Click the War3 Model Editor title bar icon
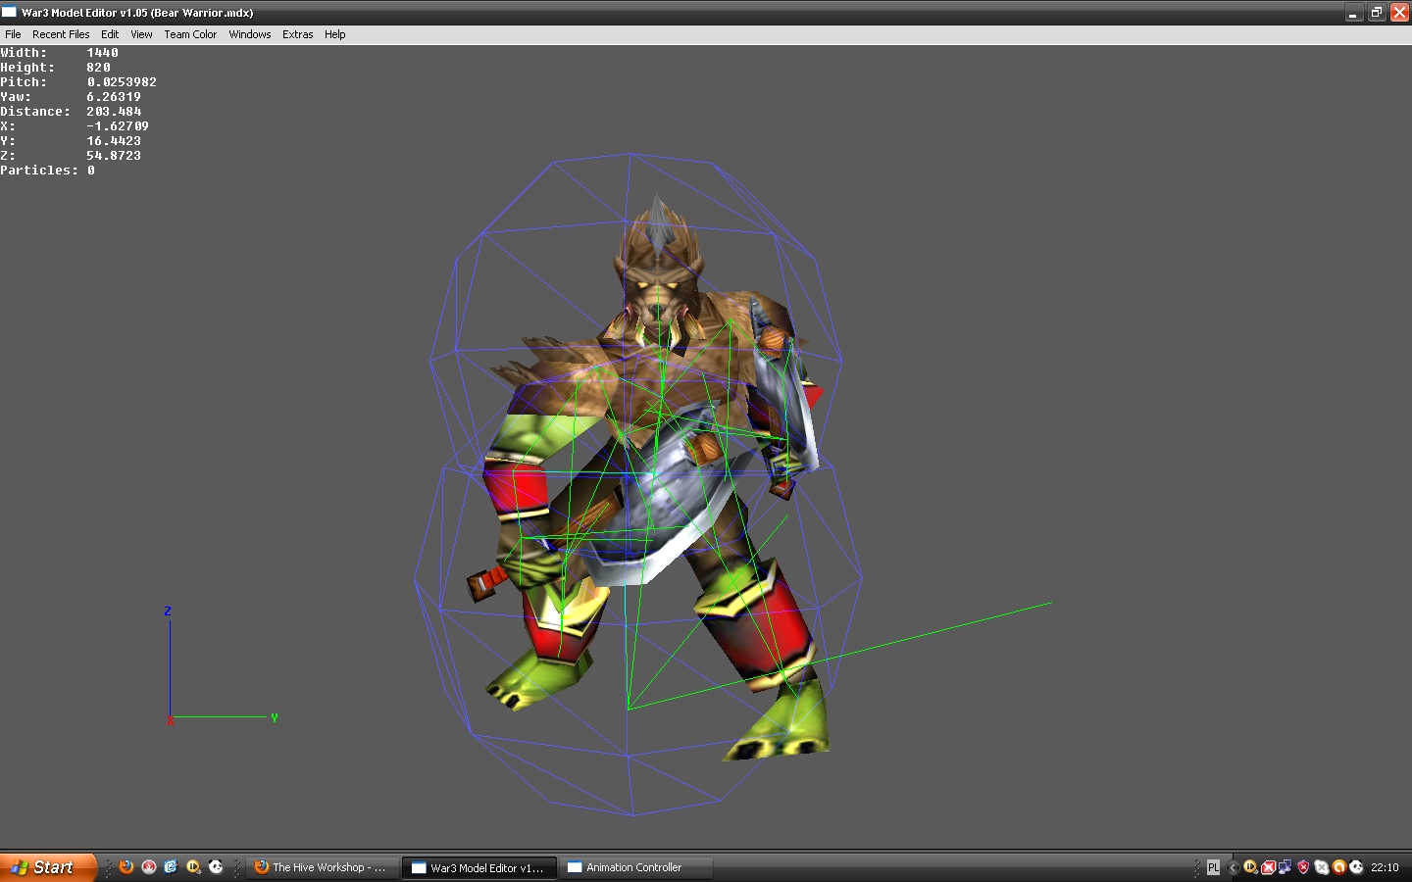1412x882 pixels. tap(9, 12)
